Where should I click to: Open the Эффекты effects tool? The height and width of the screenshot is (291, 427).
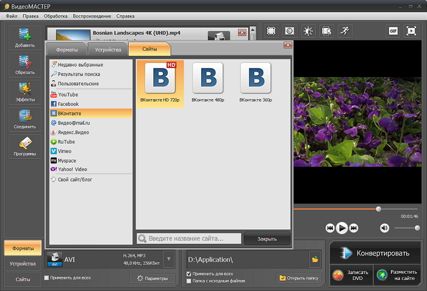25,92
